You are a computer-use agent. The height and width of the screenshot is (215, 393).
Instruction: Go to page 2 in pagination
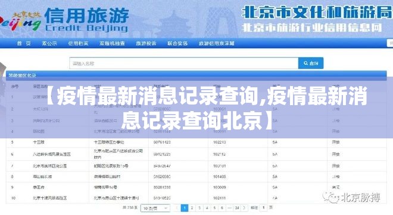coord(192,208)
